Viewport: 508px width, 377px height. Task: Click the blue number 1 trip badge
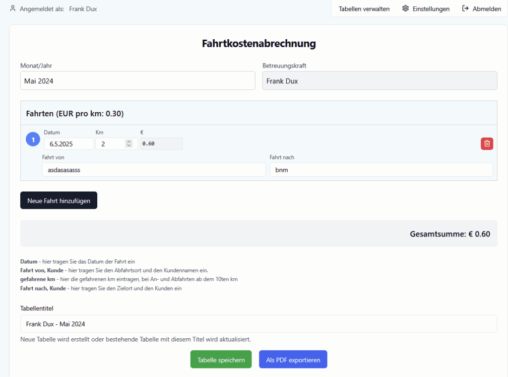pyautogui.click(x=33, y=140)
